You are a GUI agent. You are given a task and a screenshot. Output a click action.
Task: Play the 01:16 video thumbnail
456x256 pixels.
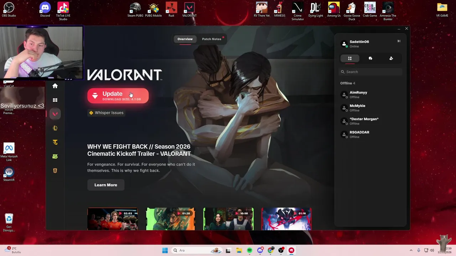pyautogui.click(x=286, y=219)
